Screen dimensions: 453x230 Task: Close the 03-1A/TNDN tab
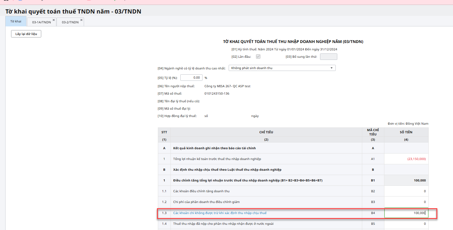click(x=54, y=20)
